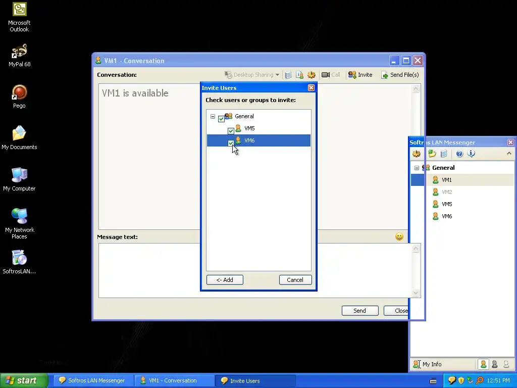
Task: Select VM1 in LAN Messenger user list
Action: coord(462,180)
